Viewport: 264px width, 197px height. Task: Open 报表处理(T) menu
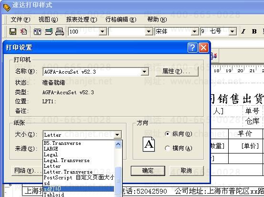pyautogui.click(x=82, y=20)
